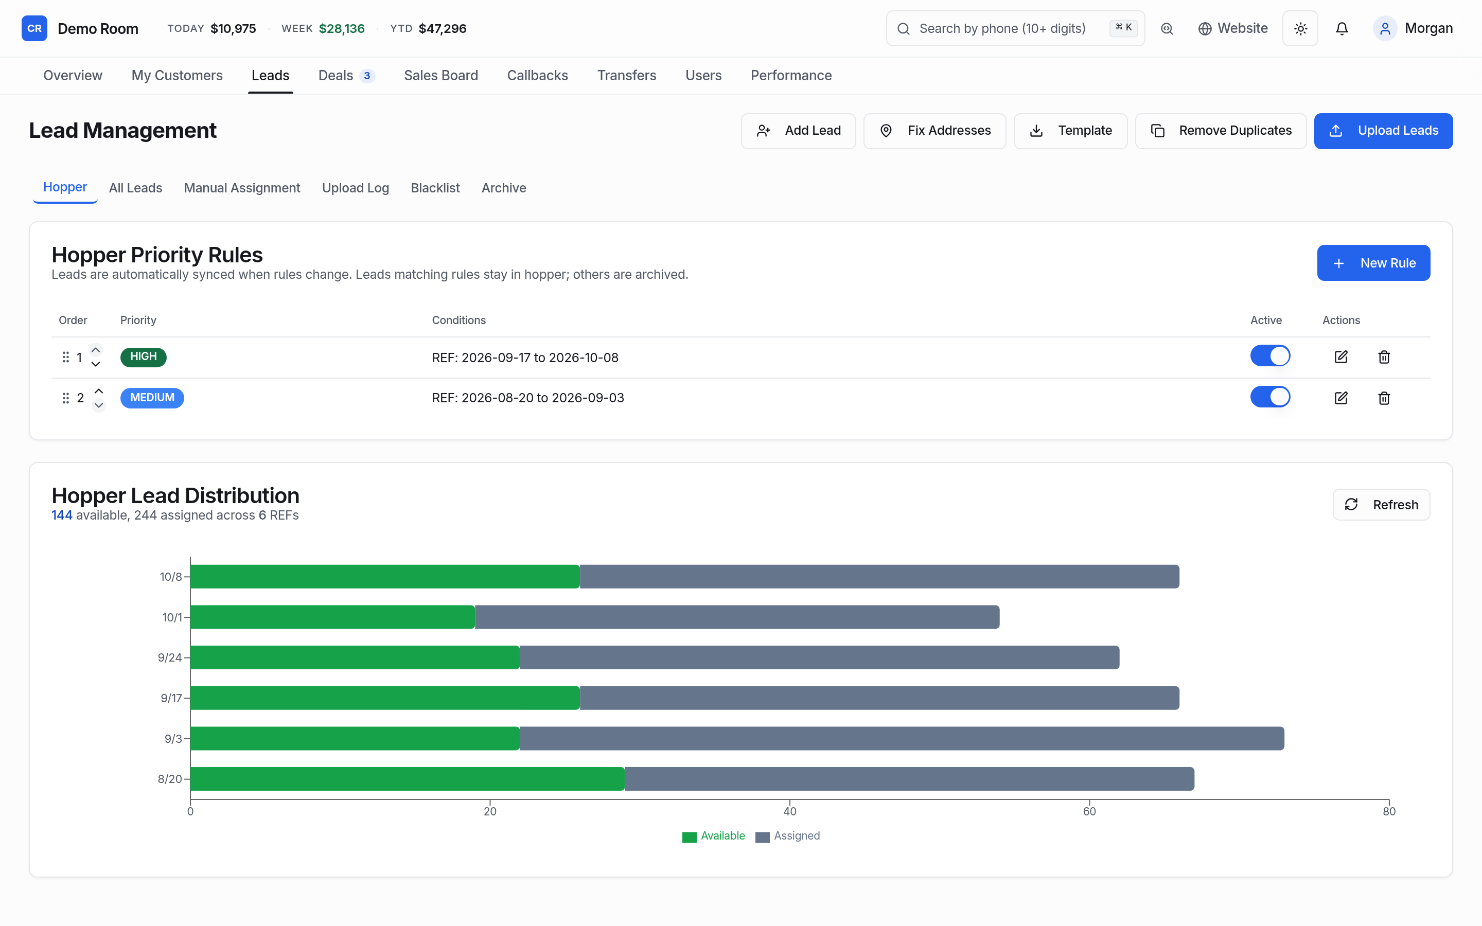The height and width of the screenshot is (926, 1482).
Task: Create a New Rule
Action: [1373, 263]
